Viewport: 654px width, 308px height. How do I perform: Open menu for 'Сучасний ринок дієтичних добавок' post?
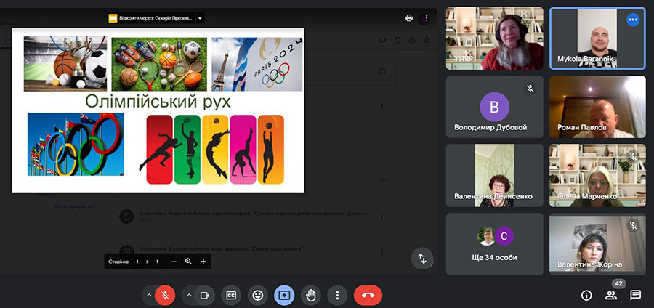coord(381,216)
